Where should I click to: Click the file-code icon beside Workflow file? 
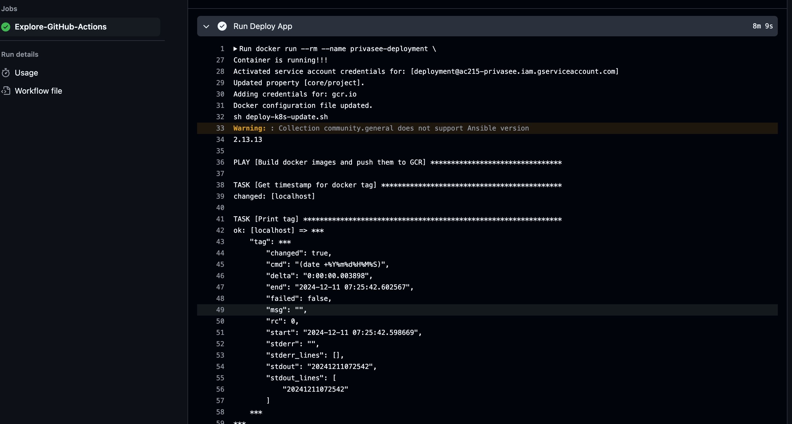6,91
